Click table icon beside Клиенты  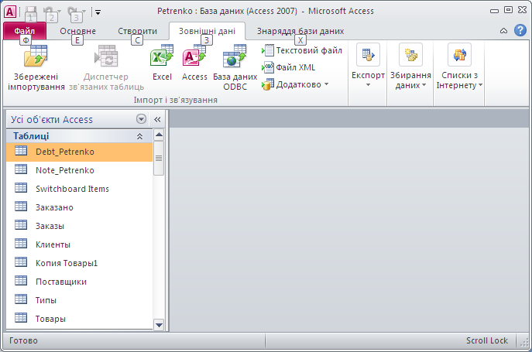point(21,244)
